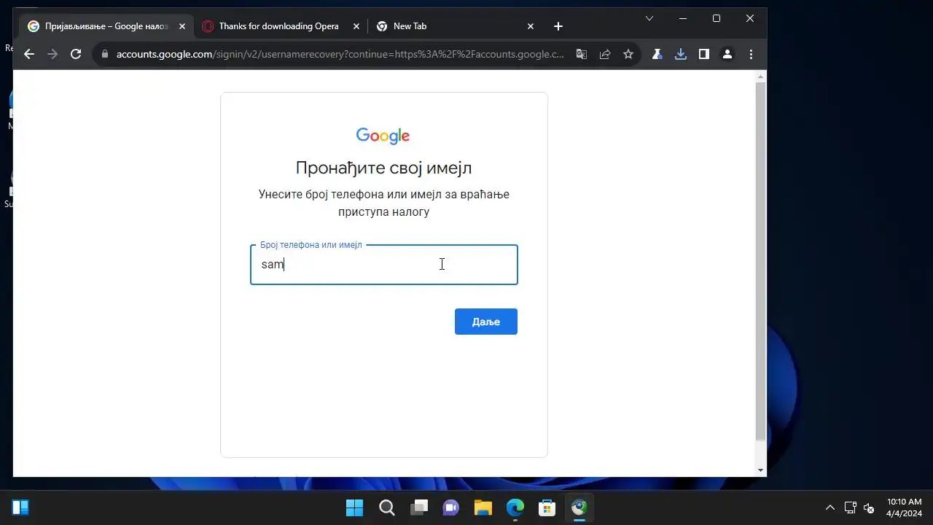
Task: Focus the phone number or email field
Action: click(384, 265)
